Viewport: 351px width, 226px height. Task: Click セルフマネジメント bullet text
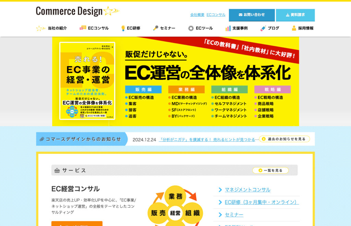tap(231, 104)
